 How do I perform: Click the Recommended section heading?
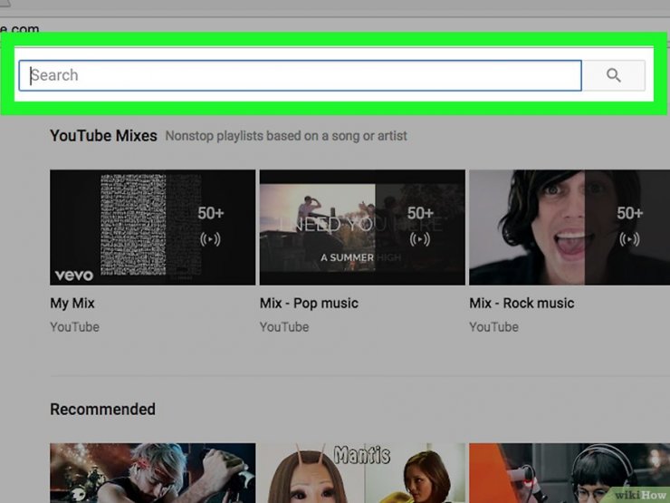click(102, 410)
